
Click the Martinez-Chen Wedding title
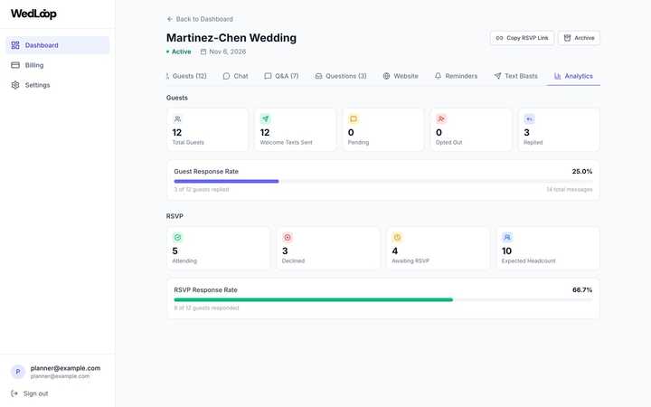click(x=231, y=38)
